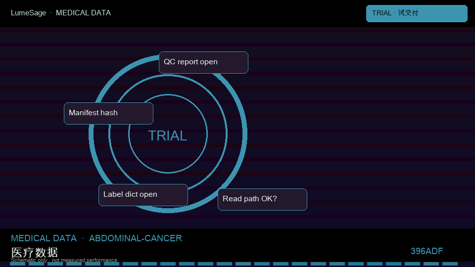The height and width of the screenshot is (267, 475).
Task: Open the Label dict open callout
Action: [x=143, y=195]
